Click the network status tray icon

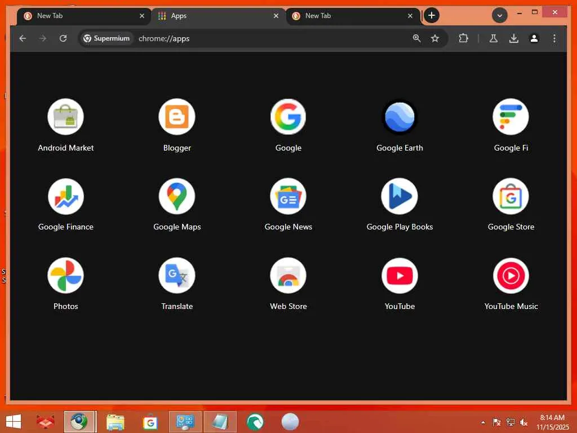click(511, 422)
